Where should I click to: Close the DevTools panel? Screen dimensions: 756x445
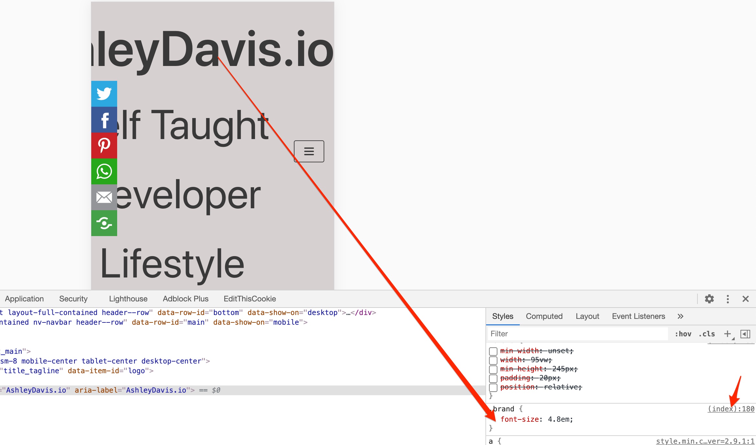pyautogui.click(x=746, y=299)
